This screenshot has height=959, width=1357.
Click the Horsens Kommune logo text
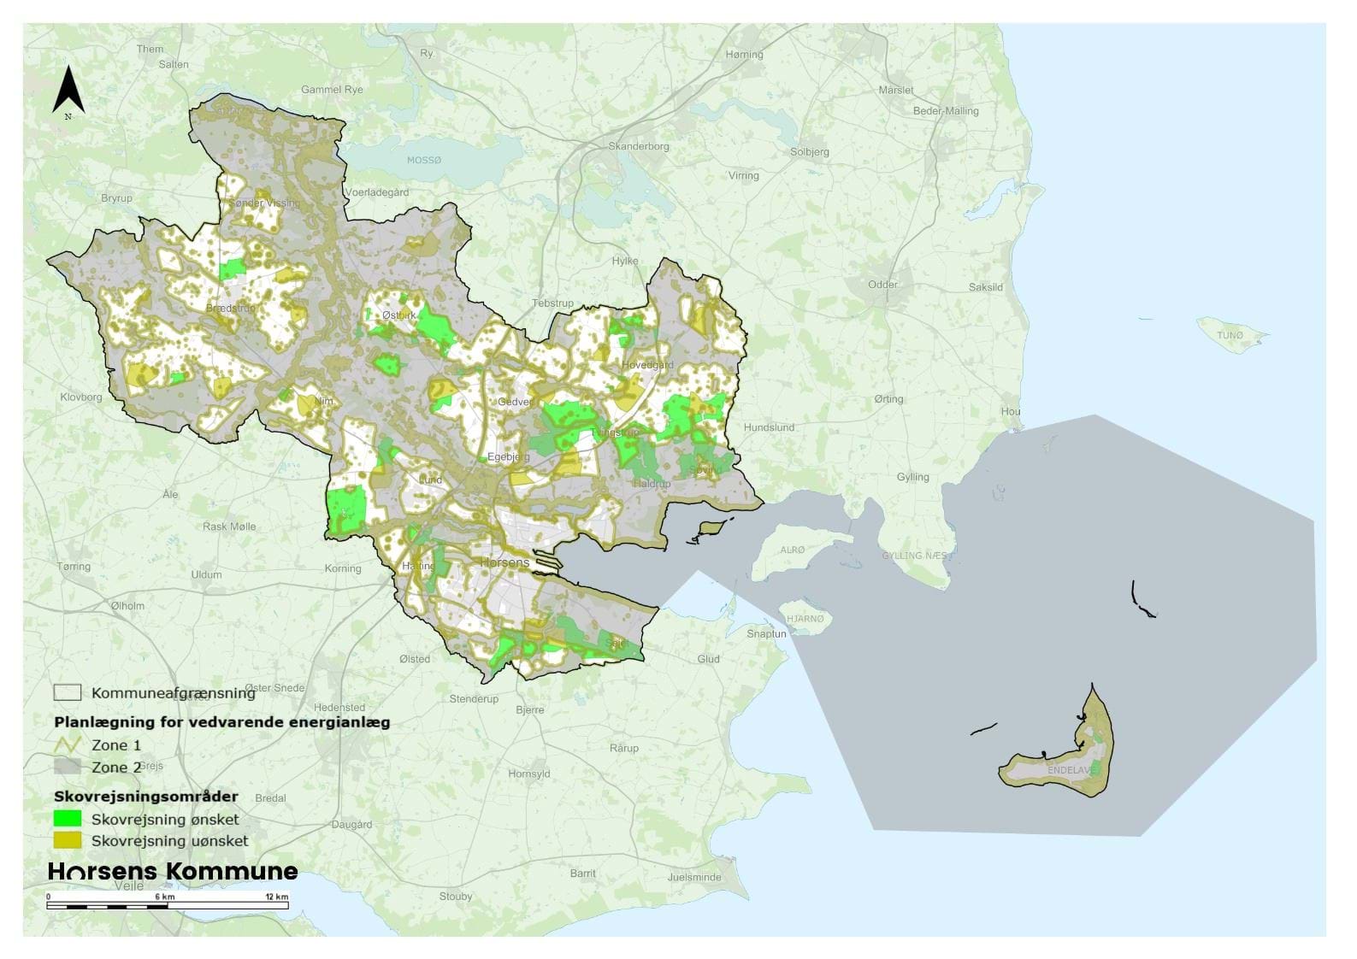(173, 872)
